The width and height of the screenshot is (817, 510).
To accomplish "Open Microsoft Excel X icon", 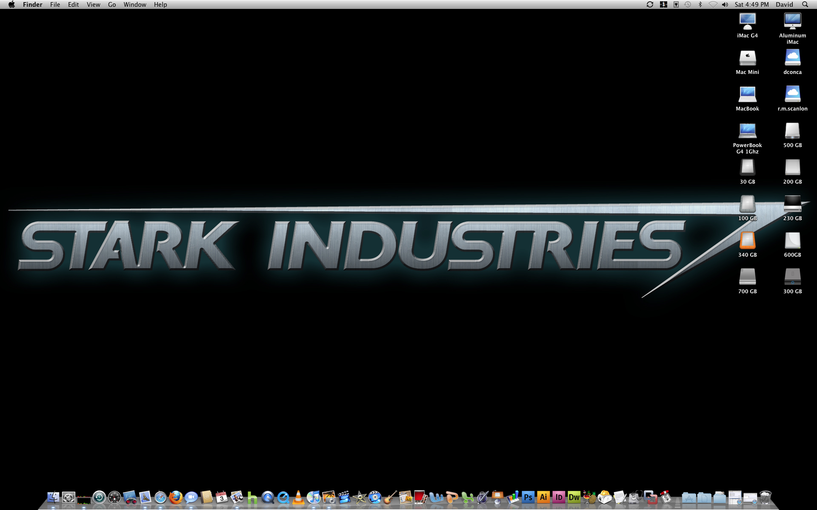I will coord(467,497).
